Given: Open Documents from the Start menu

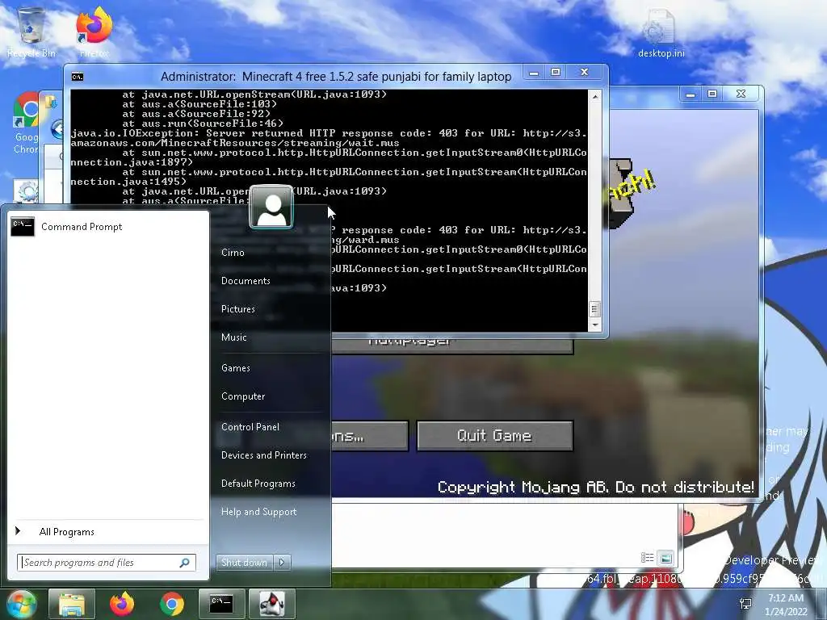Looking at the screenshot, I should coord(246,281).
